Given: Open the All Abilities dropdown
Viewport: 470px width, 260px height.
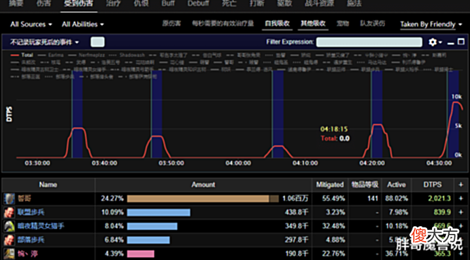Looking at the screenshot, I should 83,24.
